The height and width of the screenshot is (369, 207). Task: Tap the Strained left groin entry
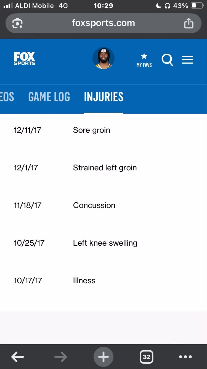(x=105, y=168)
